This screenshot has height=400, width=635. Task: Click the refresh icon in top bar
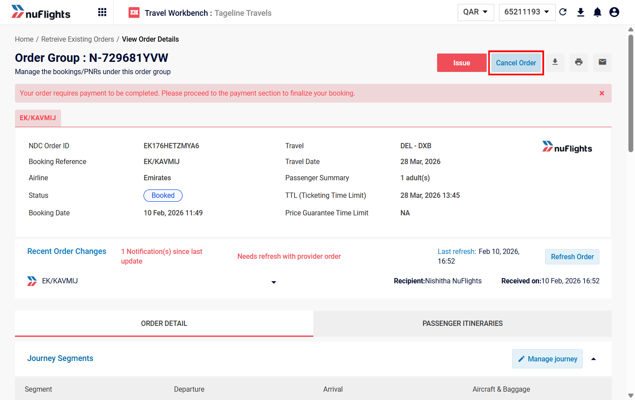coord(563,12)
